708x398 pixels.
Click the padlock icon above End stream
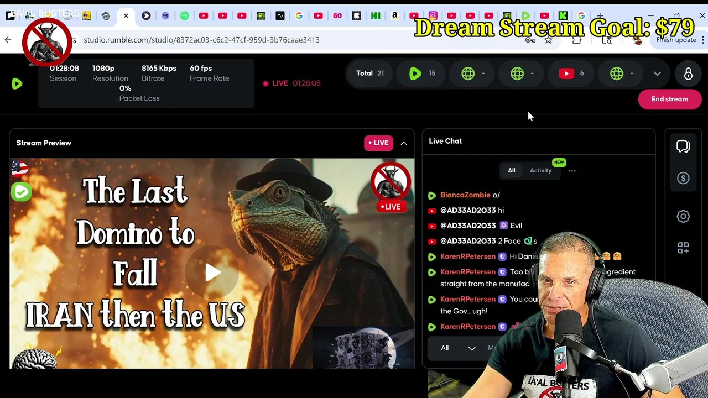click(x=688, y=74)
